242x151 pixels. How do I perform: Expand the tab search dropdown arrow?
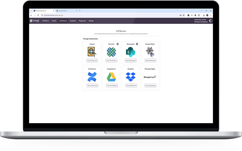31,11
